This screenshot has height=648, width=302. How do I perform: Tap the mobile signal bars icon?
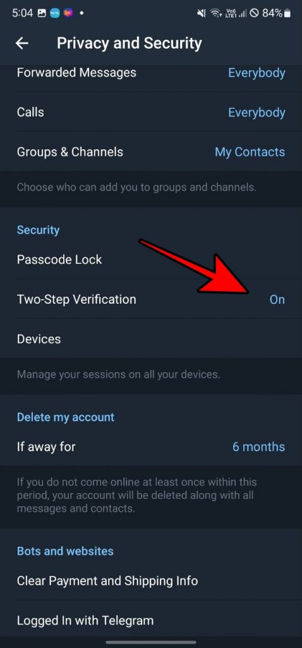click(243, 13)
